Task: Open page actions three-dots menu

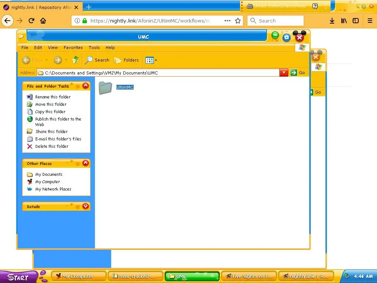Action: (x=227, y=21)
